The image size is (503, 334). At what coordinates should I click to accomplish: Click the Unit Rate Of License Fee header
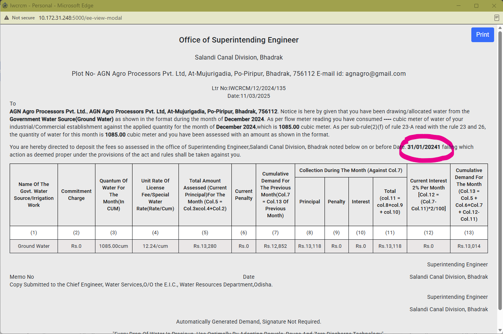point(155,194)
